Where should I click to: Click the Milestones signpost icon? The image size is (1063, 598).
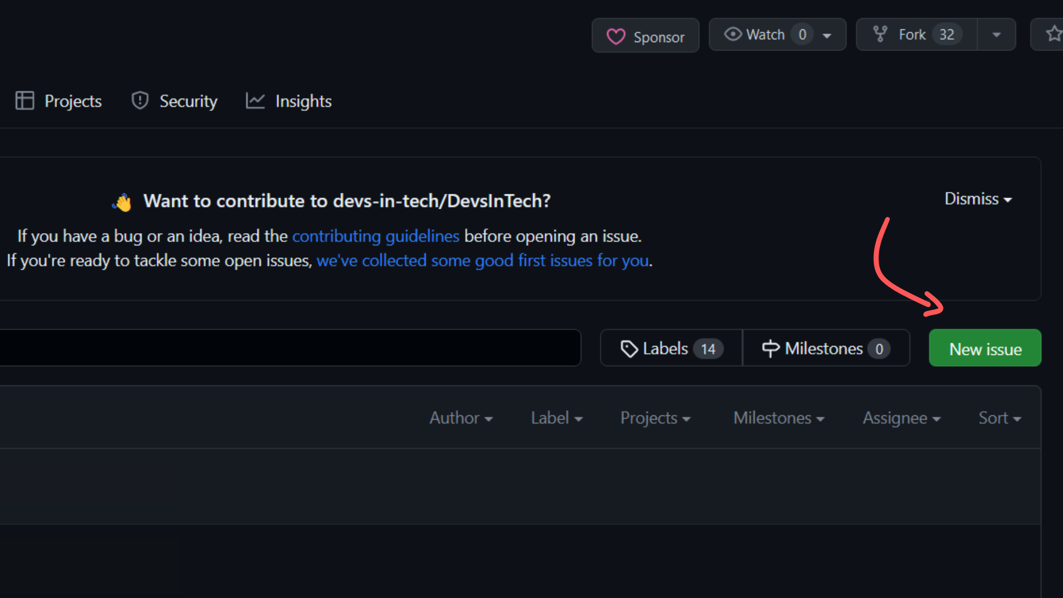point(770,349)
